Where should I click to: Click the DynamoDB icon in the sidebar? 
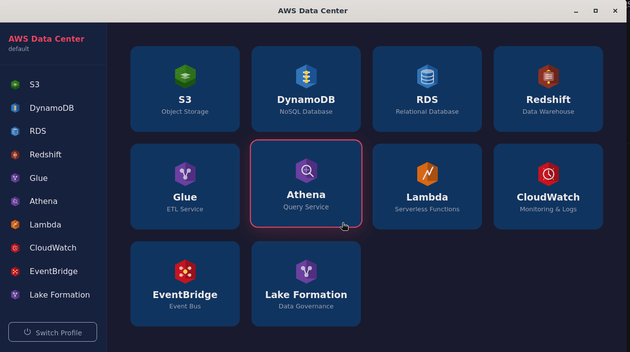pyautogui.click(x=15, y=108)
